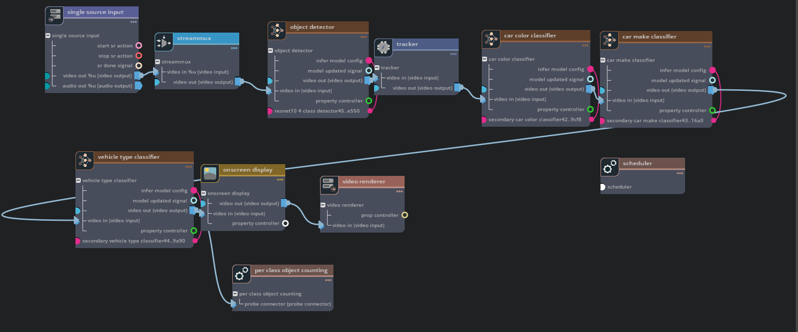
Task: Select the scheduler gears icon
Action: coord(610,167)
